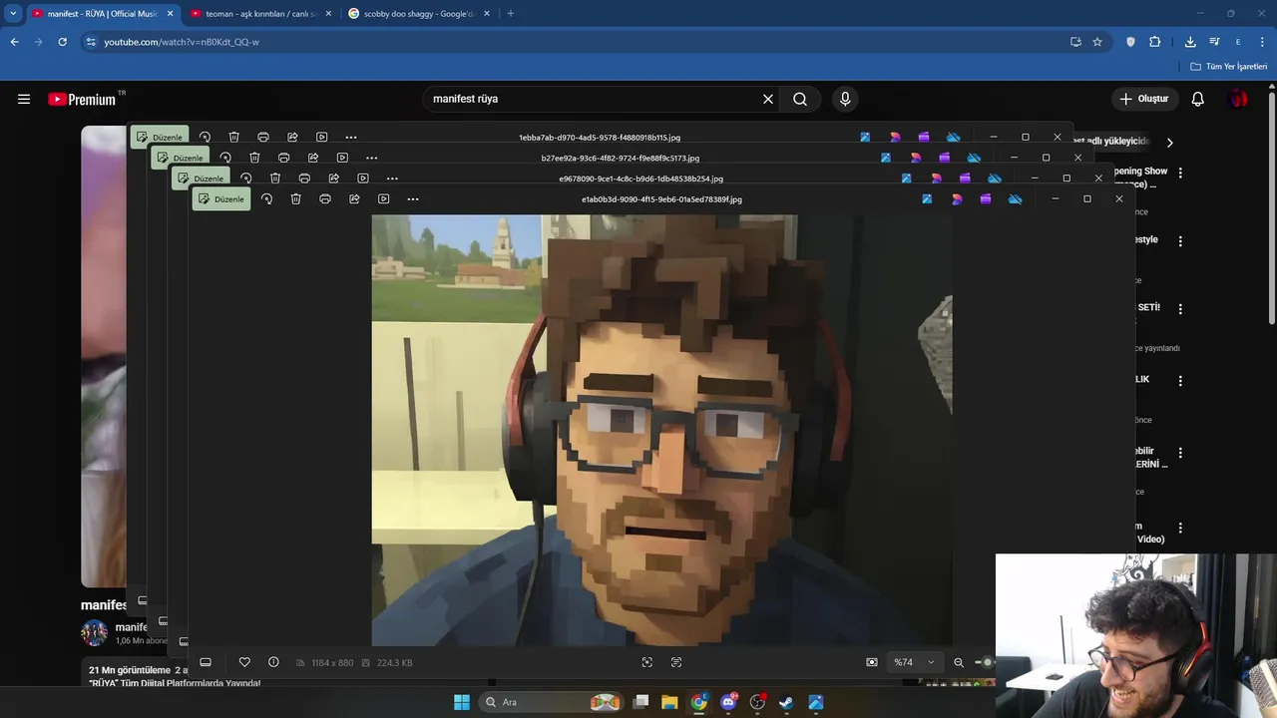Open File Explorer from the taskbar
The width and height of the screenshot is (1277, 718).
[x=669, y=702]
